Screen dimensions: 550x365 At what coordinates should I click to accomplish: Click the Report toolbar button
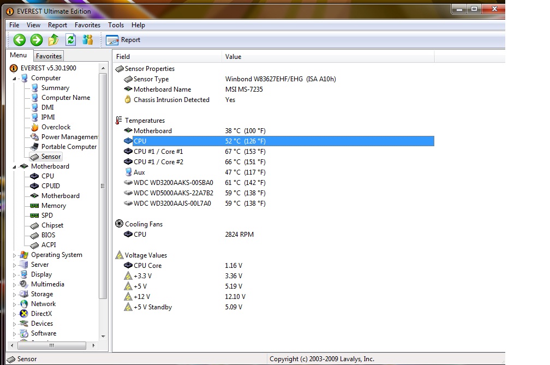pyautogui.click(x=123, y=40)
